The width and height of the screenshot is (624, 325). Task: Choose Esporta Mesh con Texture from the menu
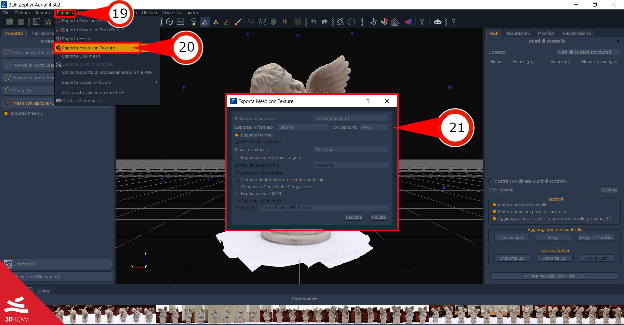click(88, 47)
